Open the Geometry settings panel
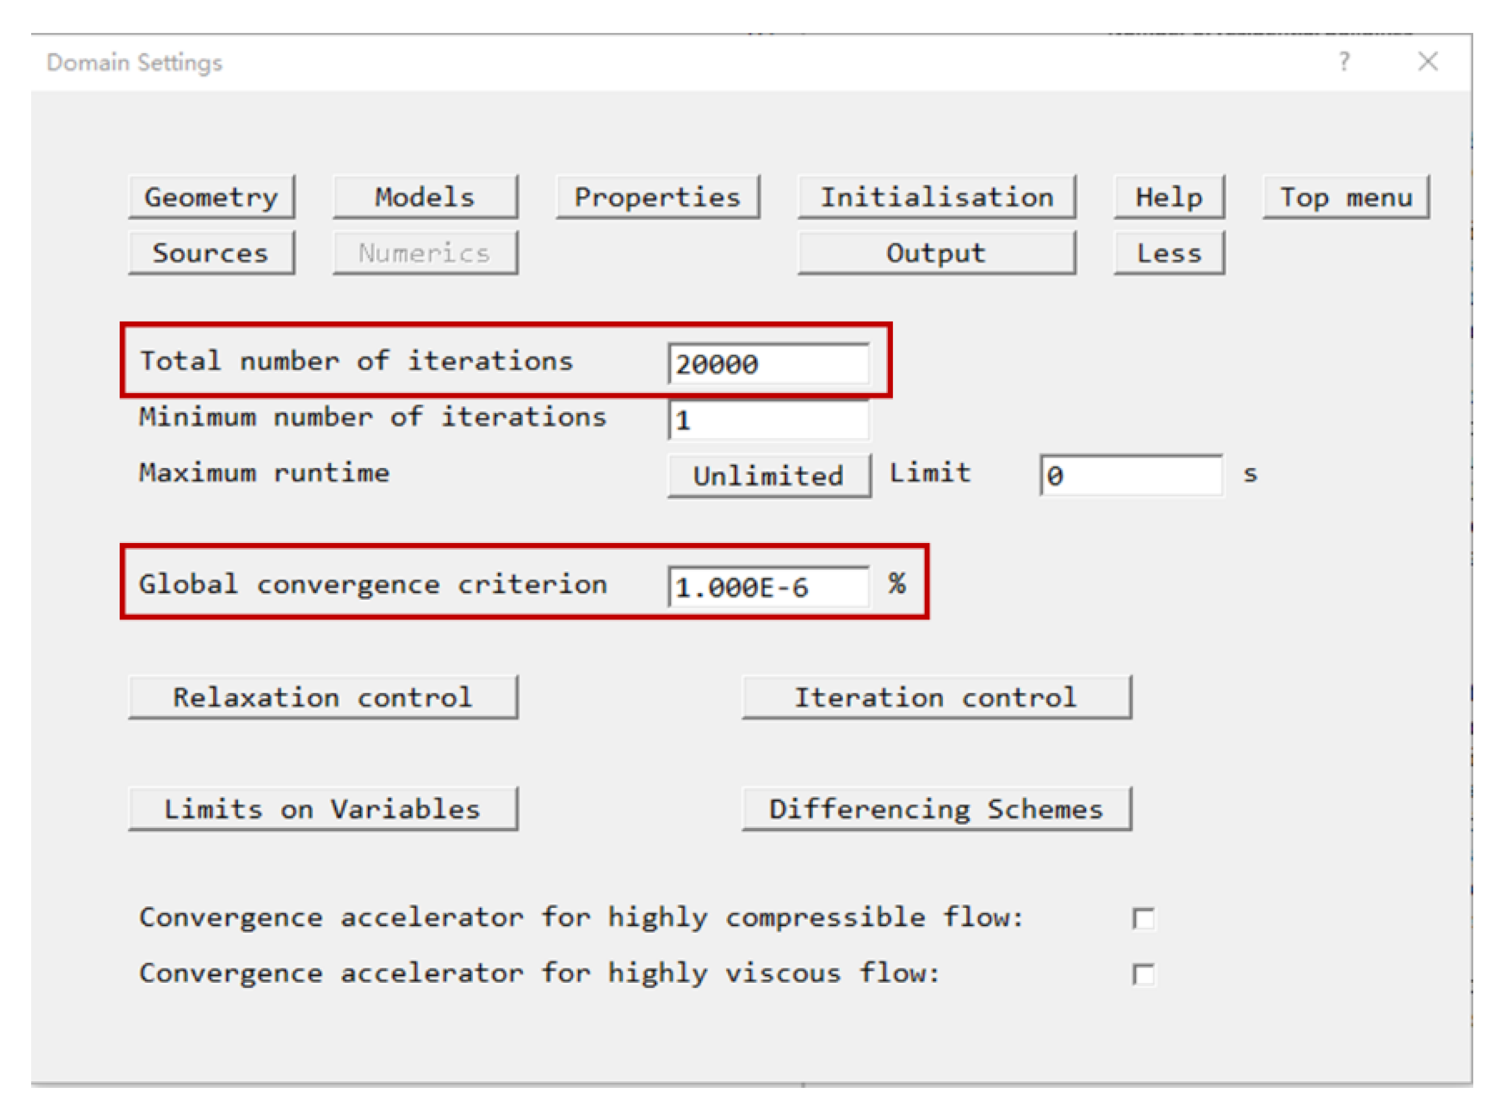Viewport: 1494px width, 1108px height. click(211, 197)
